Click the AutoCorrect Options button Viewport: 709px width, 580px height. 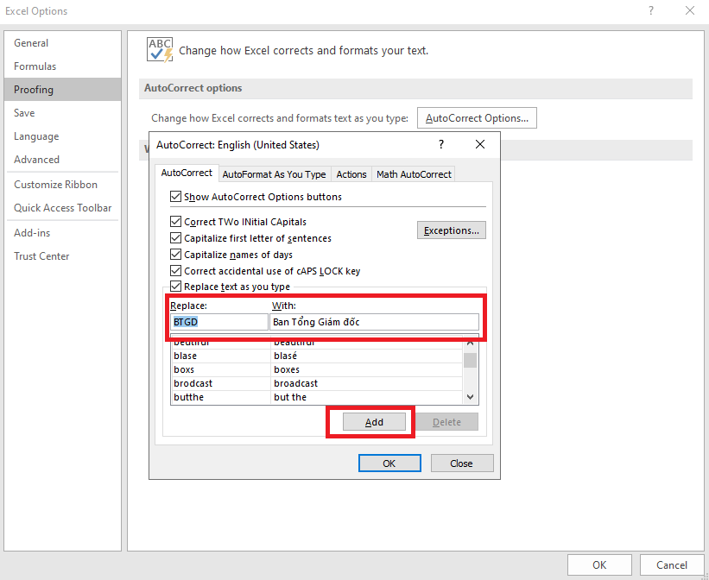click(477, 118)
